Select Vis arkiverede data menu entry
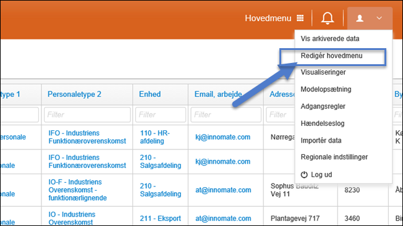 [329, 39]
